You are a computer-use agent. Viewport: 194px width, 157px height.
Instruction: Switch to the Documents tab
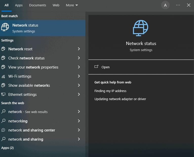37,5
